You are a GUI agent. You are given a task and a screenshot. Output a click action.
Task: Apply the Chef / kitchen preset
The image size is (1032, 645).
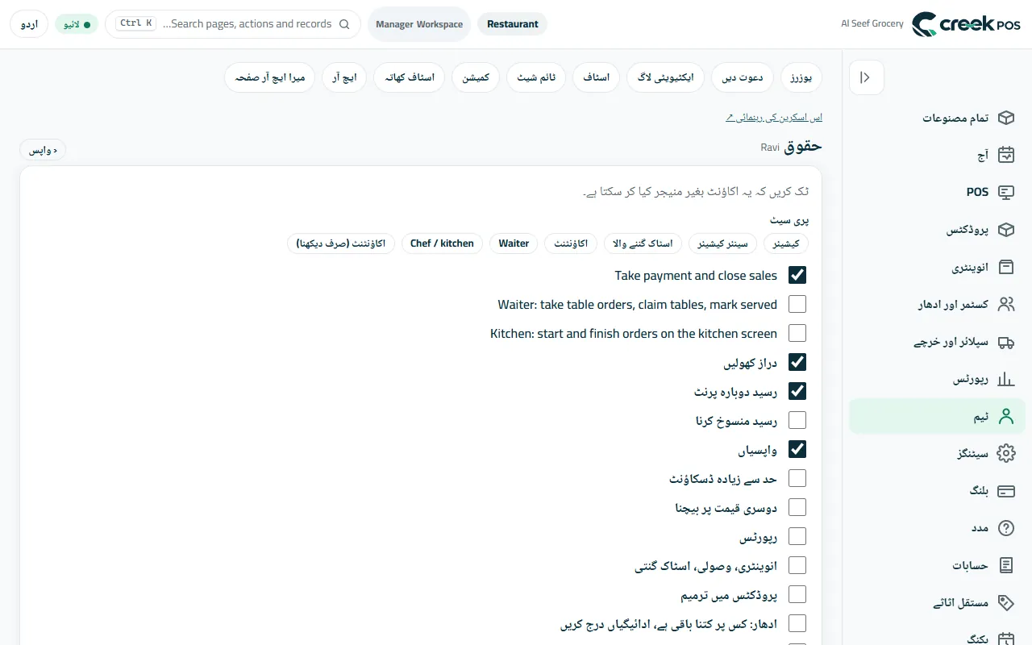pos(442,243)
